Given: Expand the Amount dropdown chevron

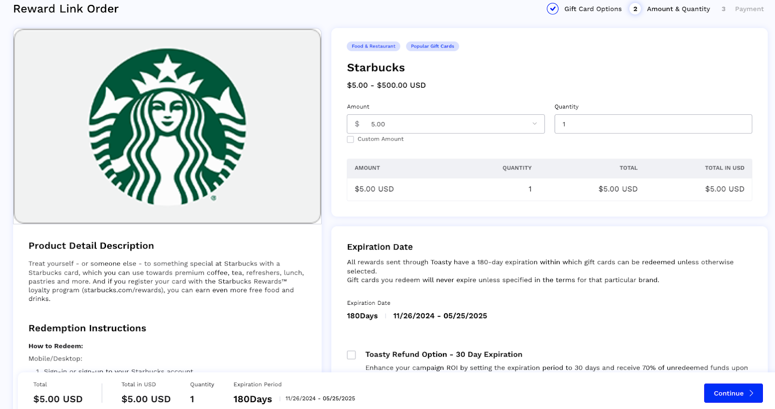Looking at the screenshot, I should (x=535, y=124).
